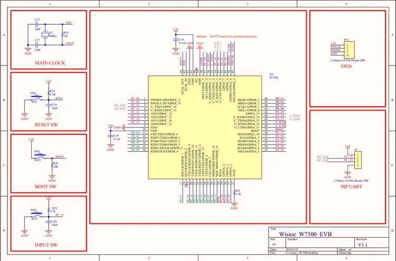The width and height of the screenshot is (396, 261).
Task: Select the J3 four-pin header symbol
Action: coord(358,160)
